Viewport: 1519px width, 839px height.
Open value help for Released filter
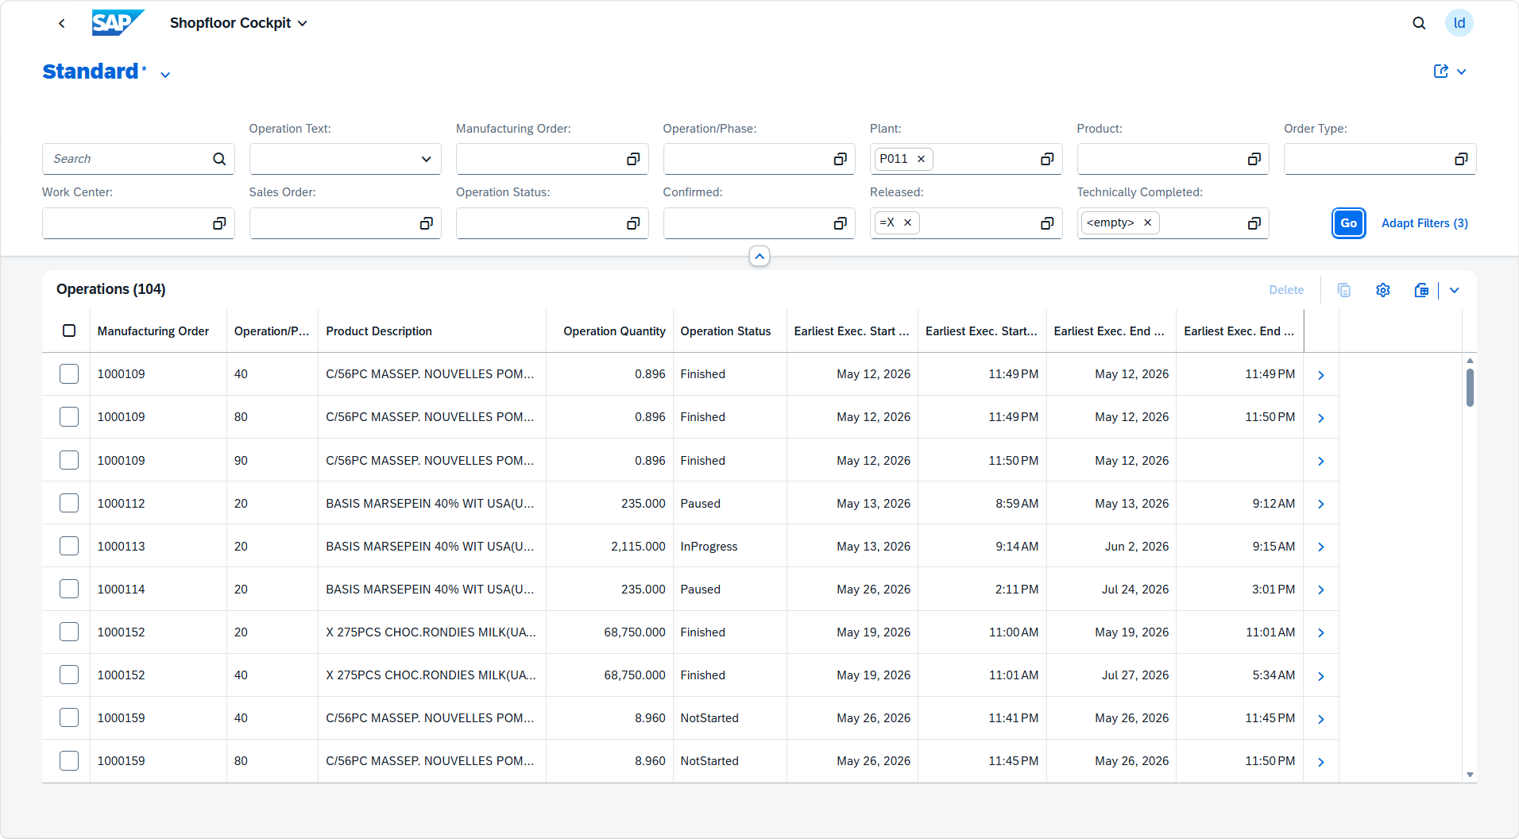click(1047, 223)
